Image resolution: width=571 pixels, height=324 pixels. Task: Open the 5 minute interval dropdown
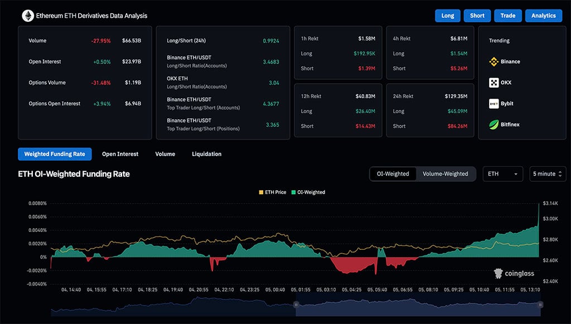pos(545,173)
